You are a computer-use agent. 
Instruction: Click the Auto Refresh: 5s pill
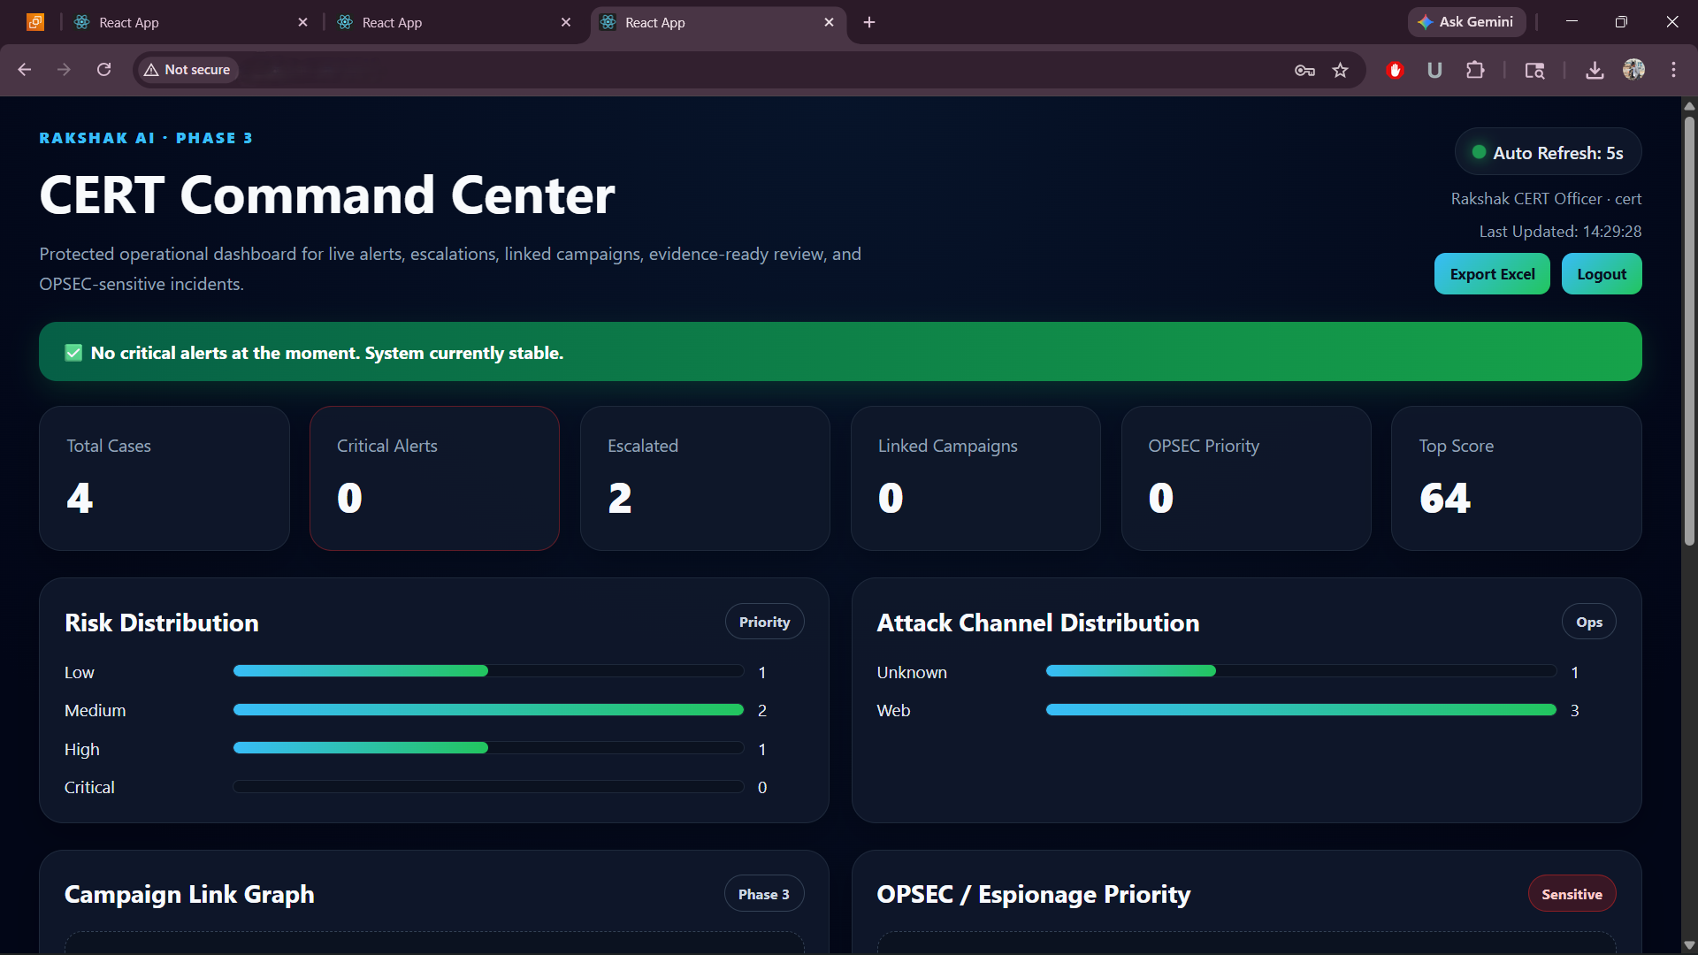1548,152
